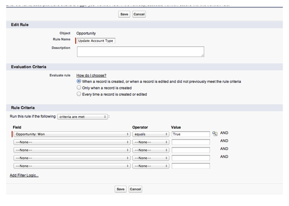Click the Rule Name text field

click(x=96, y=41)
